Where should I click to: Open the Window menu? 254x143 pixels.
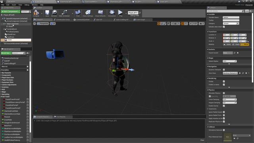35,5
